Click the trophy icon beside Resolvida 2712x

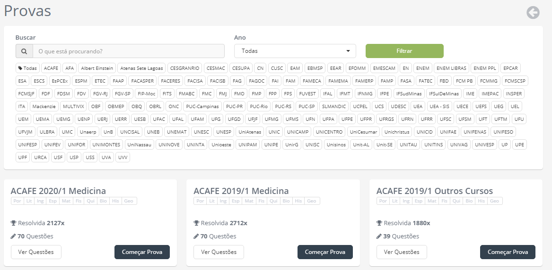tap(196, 223)
